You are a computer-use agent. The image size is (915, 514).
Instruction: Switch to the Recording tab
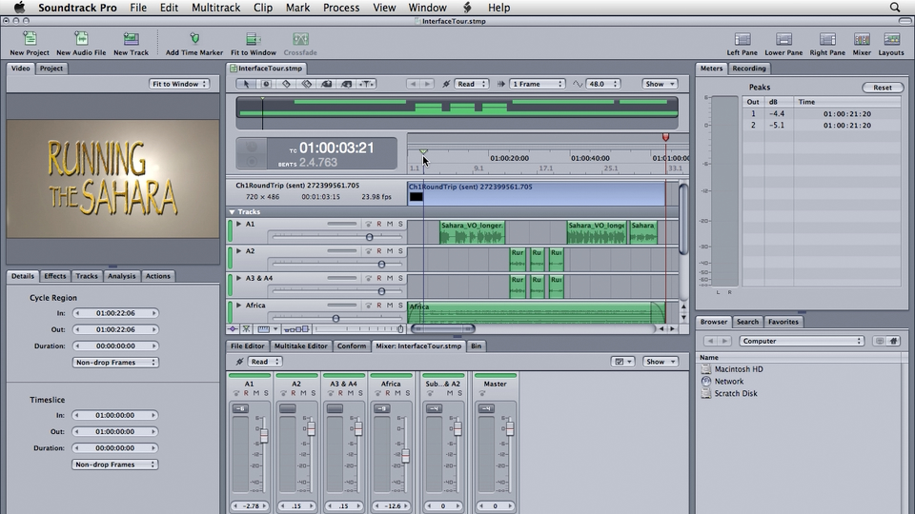click(749, 69)
